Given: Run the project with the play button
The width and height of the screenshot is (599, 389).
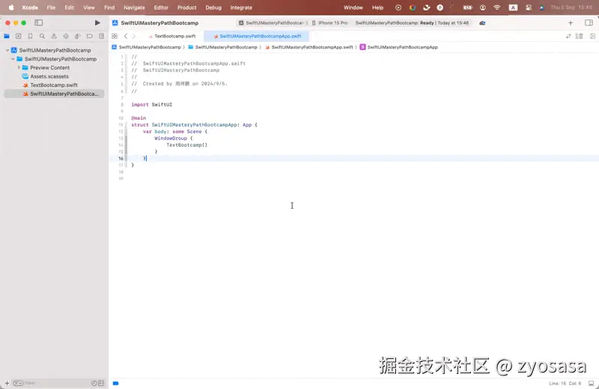Looking at the screenshot, I should [x=97, y=23].
